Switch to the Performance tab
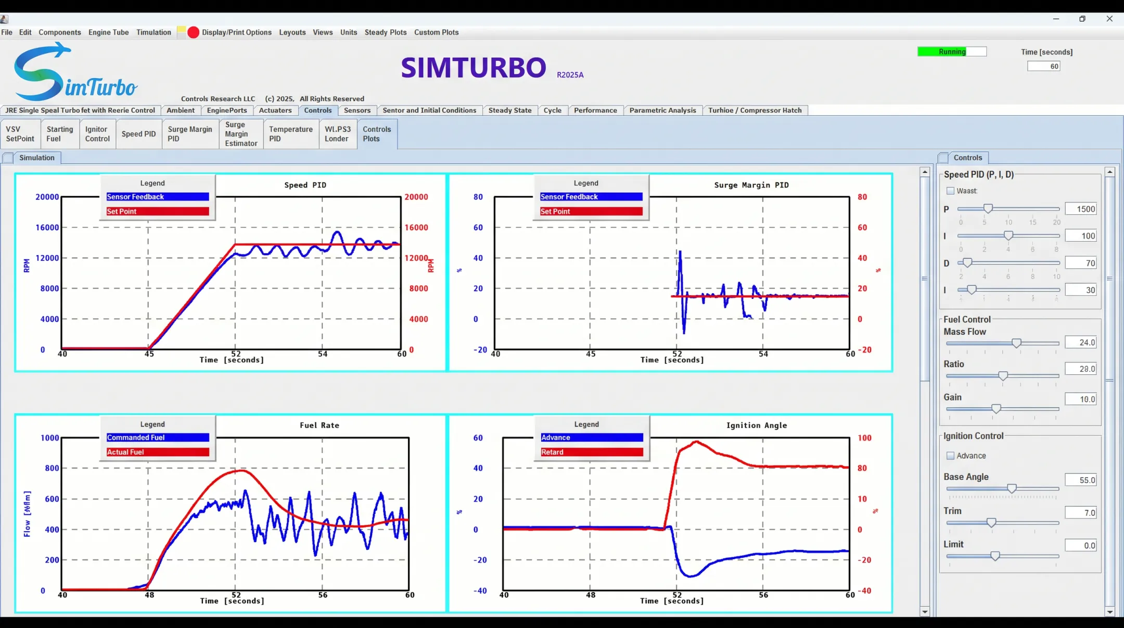The height and width of the screenshot is (628, 1124). [x=595, y=110]
